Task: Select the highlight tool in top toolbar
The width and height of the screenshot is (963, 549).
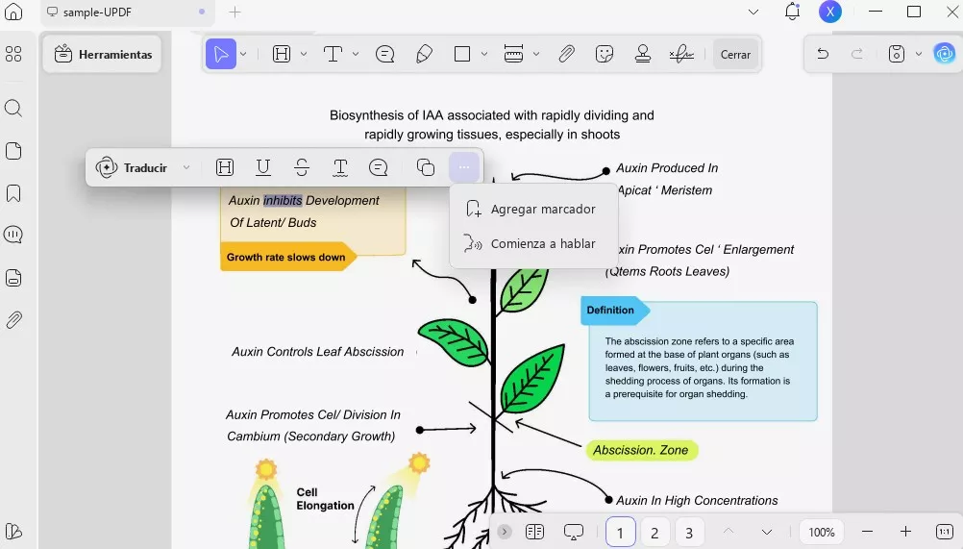Action: (x=282, y=54)
